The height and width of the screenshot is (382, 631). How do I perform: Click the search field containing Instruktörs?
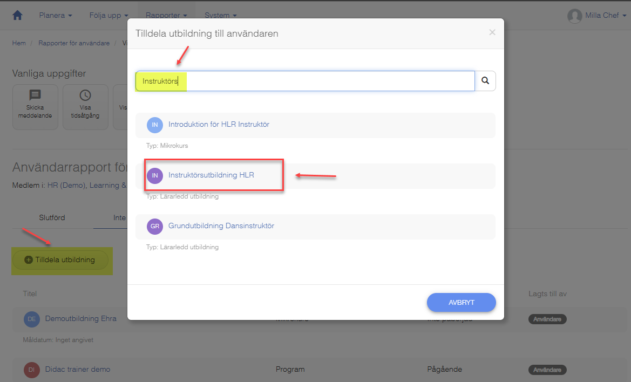305,81
